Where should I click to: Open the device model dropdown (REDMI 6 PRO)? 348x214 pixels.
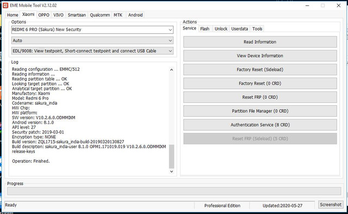pyautogui.click(x=92, y=29)
